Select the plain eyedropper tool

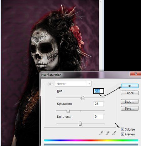(101, 133)
